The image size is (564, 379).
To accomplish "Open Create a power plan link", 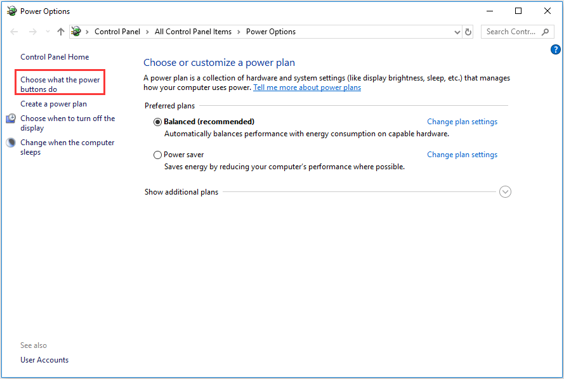I will click(x=53, y=104).
